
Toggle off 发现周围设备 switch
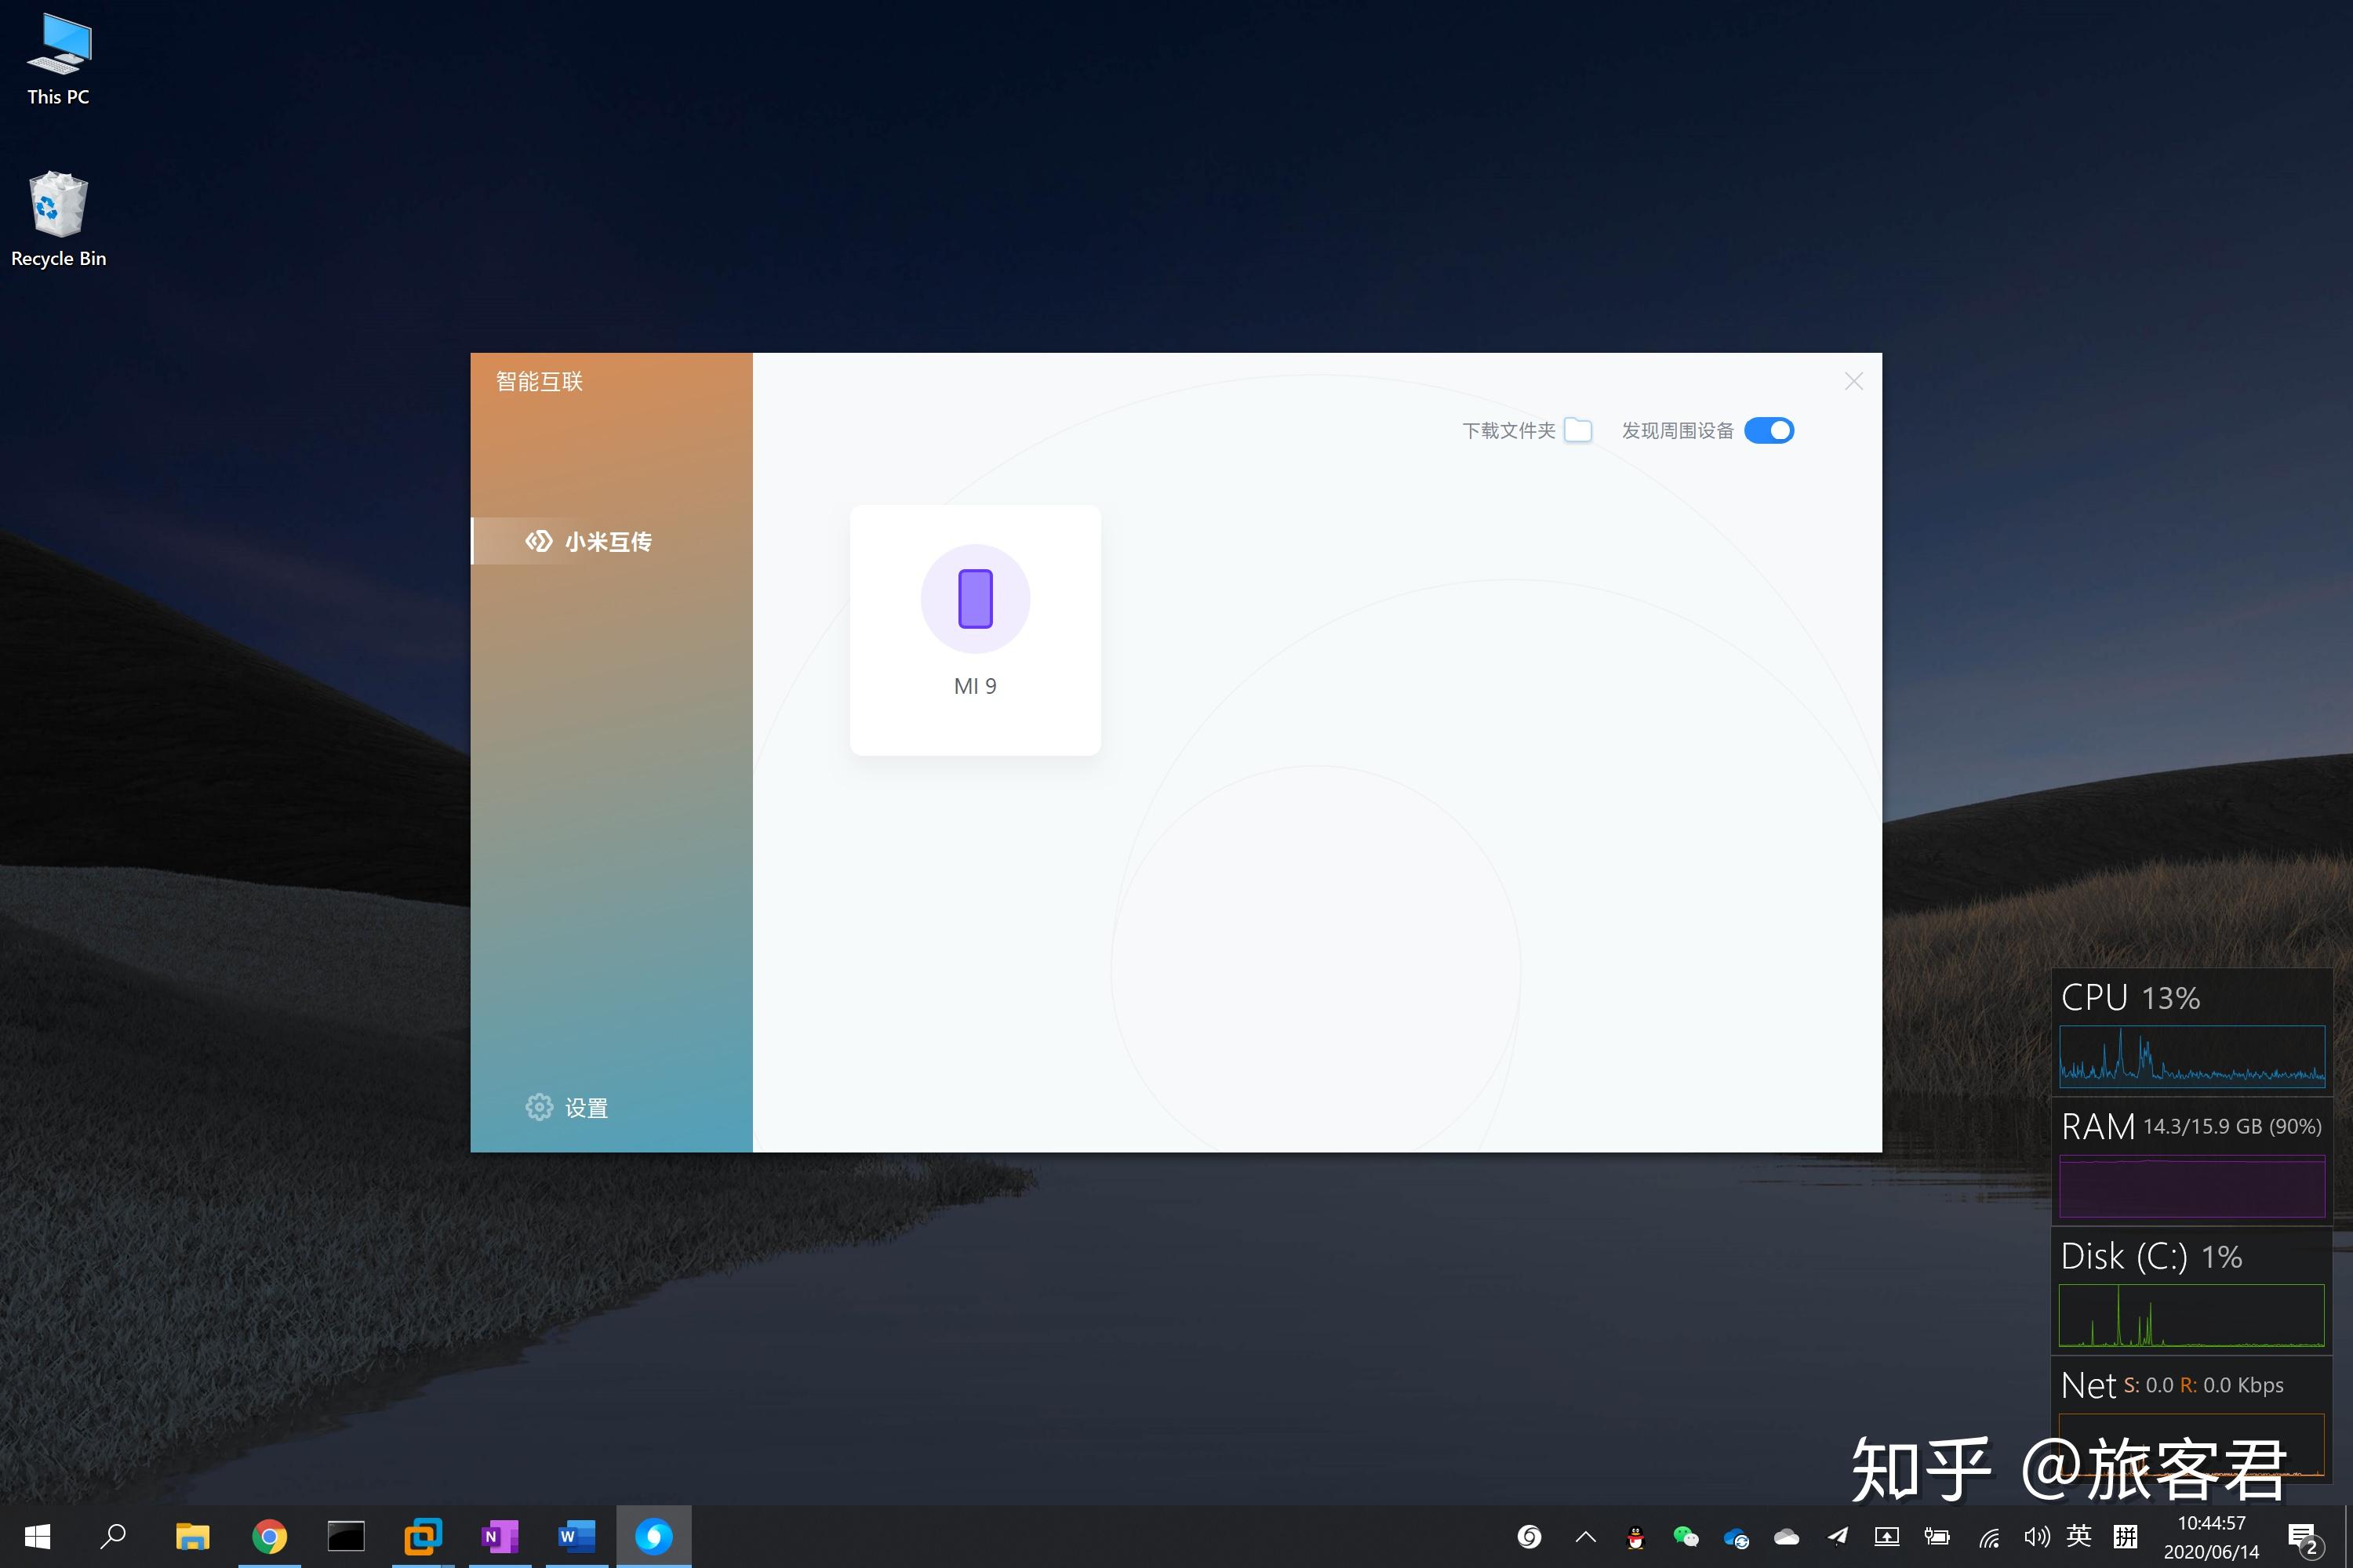click(1768, 430)
